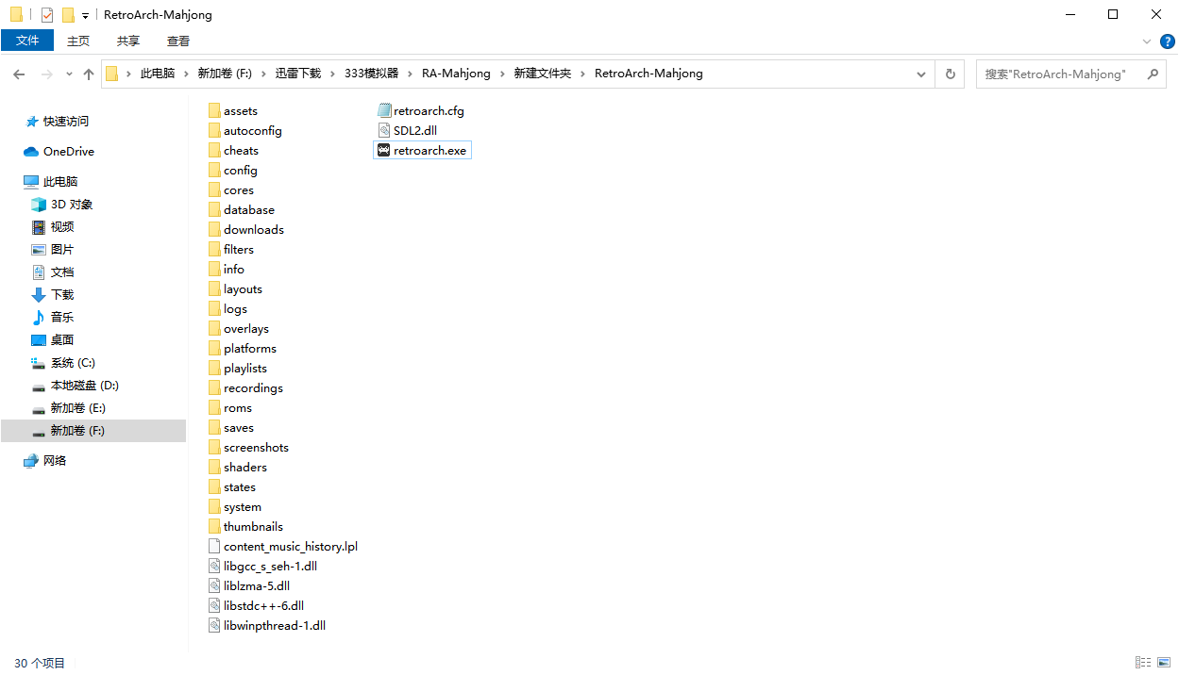Open the cores folder icon
Viewport: 1179px width, 675px height.
214,189
